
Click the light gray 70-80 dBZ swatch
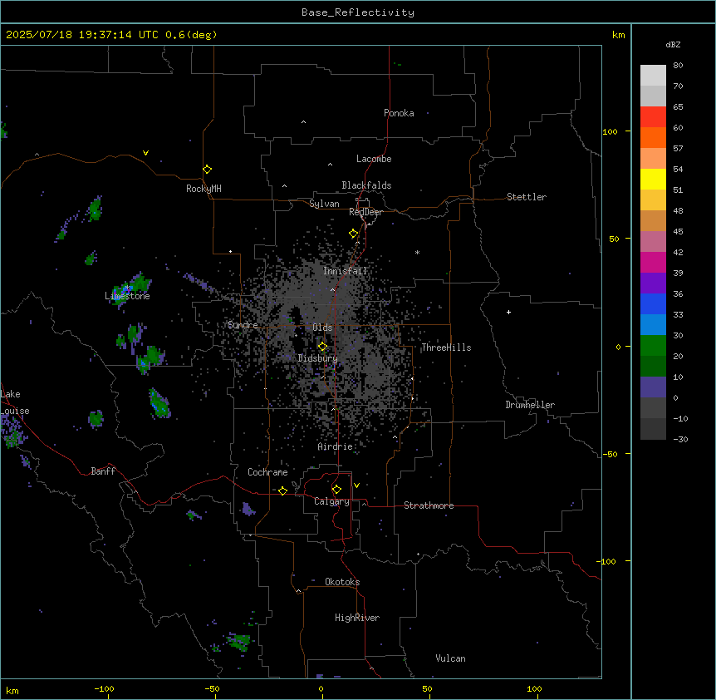click(x=653, y=76)
